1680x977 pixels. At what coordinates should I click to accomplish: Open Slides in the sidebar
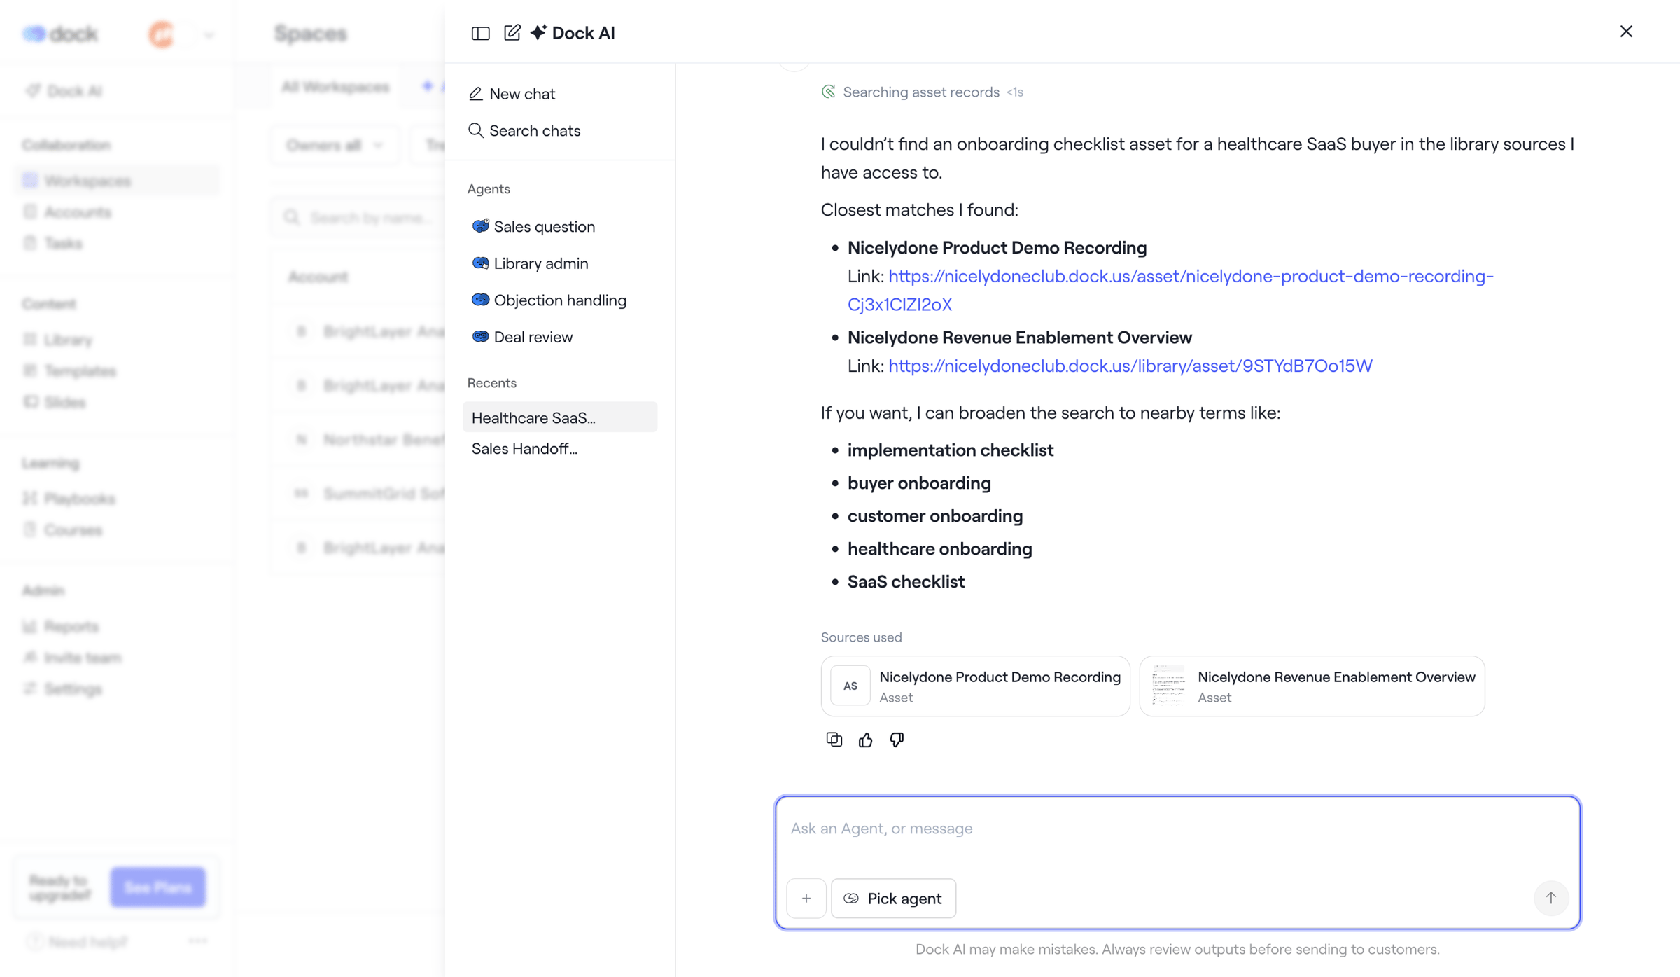[116, 402]
